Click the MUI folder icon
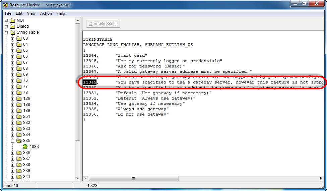This screenshot has height=191, width=327. (x=12, y=20)
